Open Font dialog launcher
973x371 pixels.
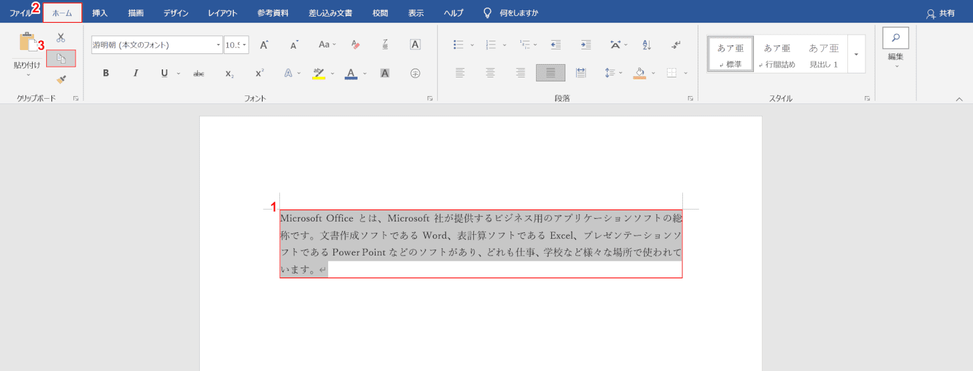pyautogui.click(x=430, y=98)
